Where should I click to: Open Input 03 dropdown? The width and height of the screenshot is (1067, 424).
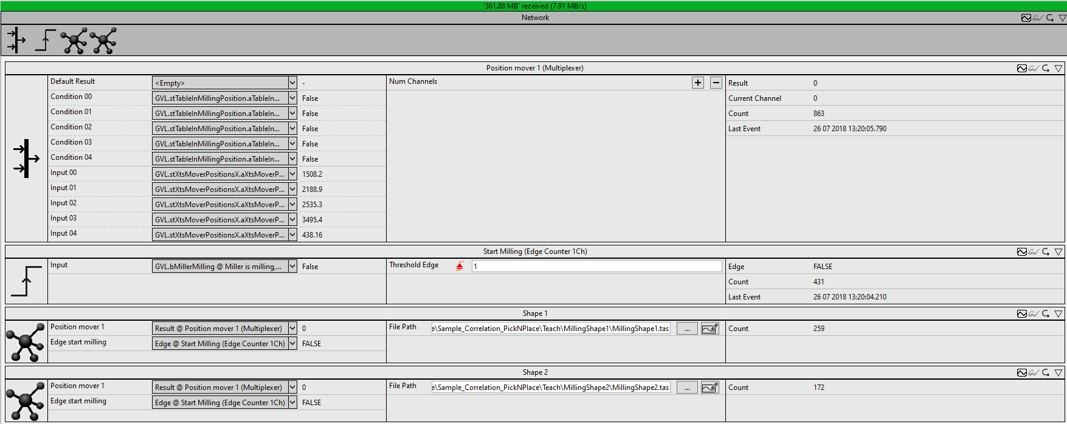[224, 219]
